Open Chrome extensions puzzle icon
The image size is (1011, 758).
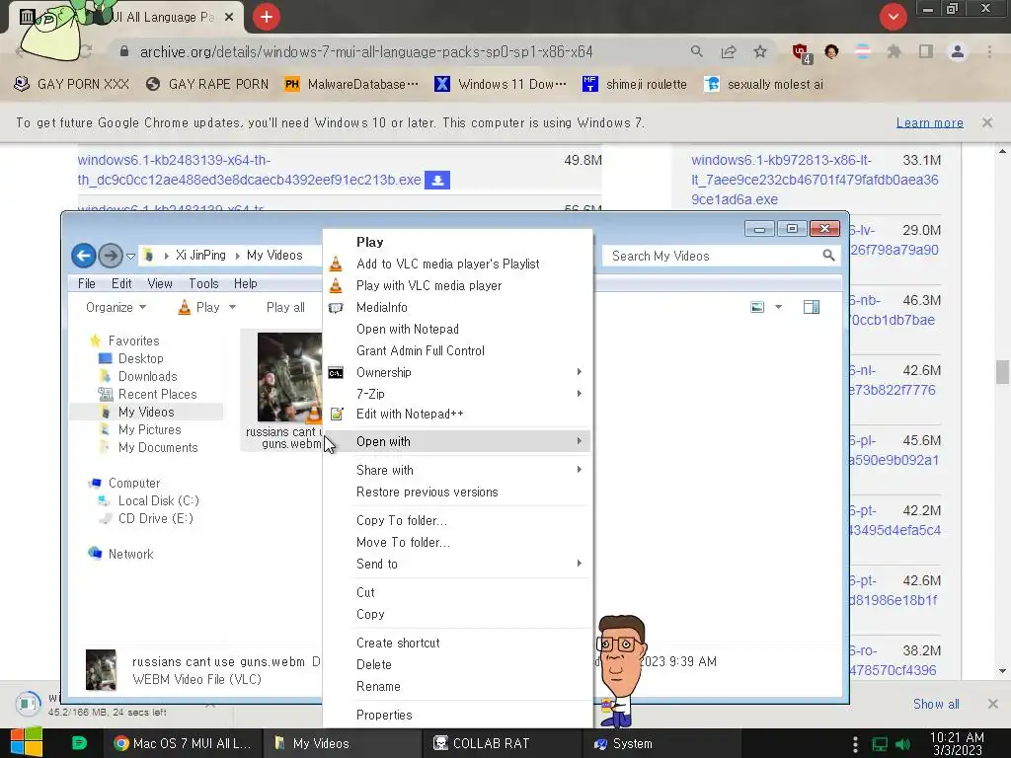pos(894,51)
